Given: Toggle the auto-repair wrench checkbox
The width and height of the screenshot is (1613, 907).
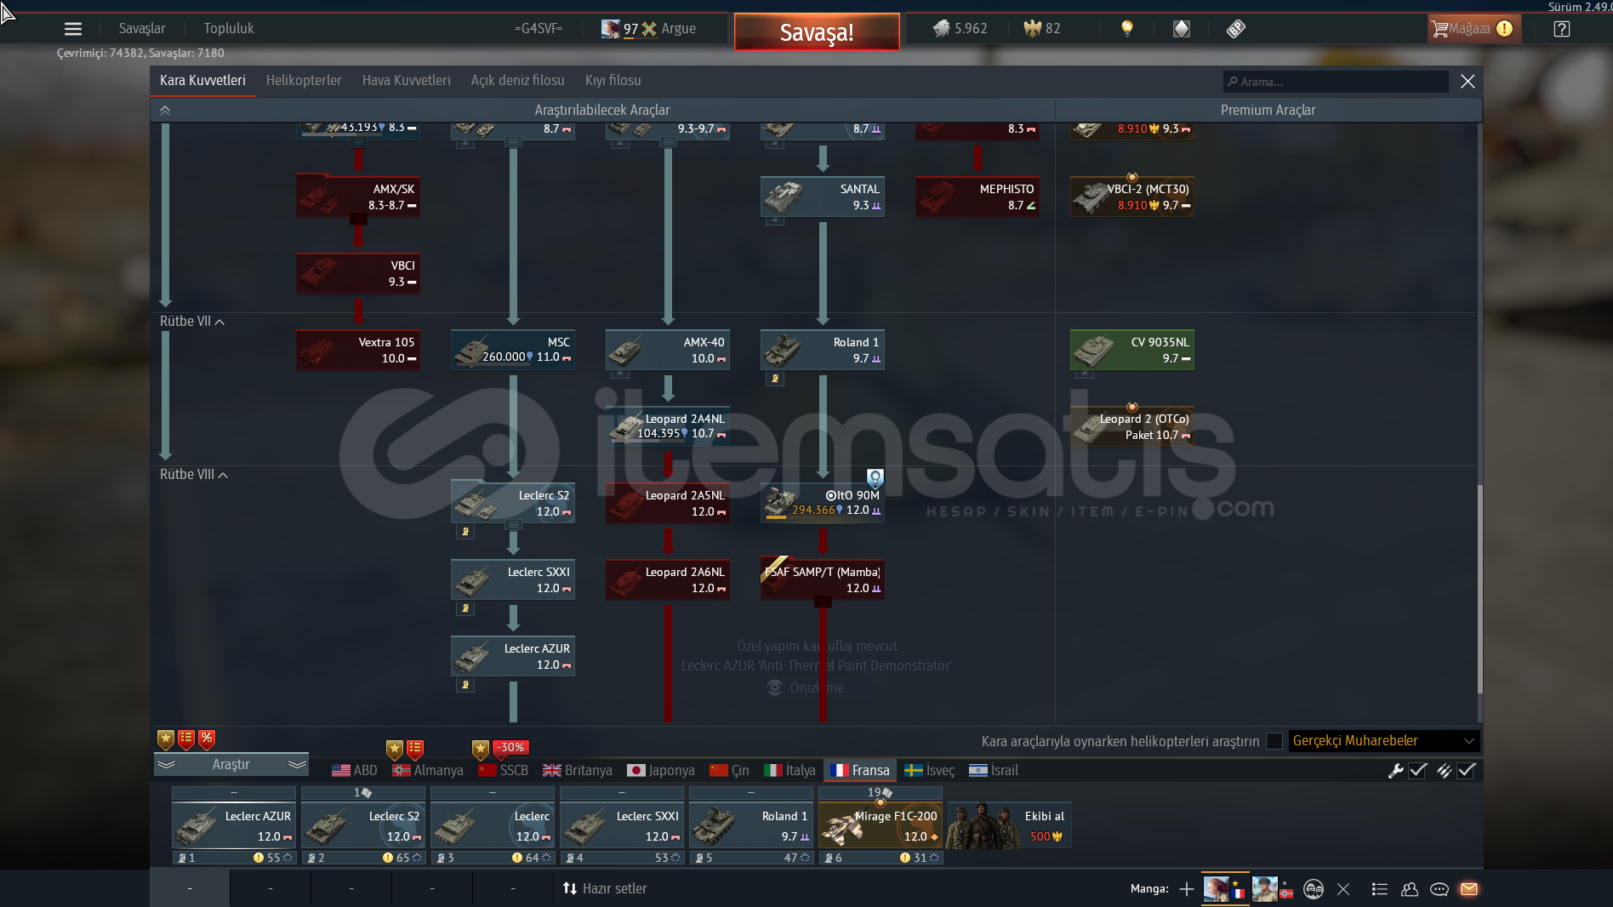Looking at the screenshot, I should 1417,771.
